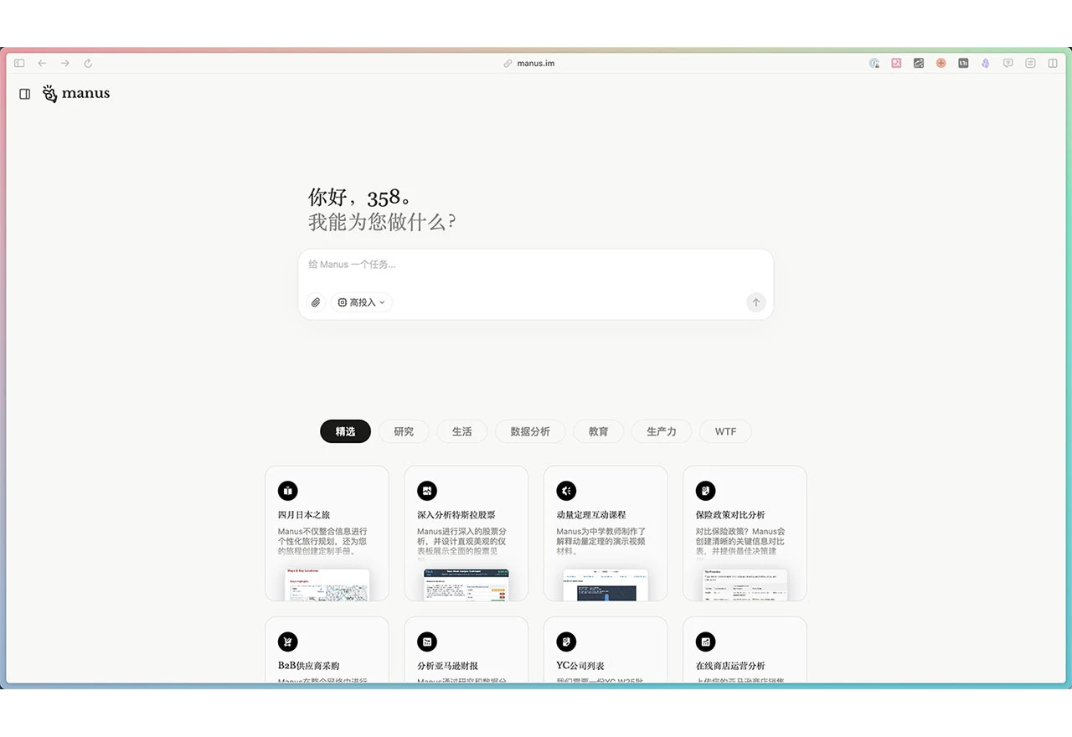Click the send arrow button
The width and height of the screenshot is (1072, 737).
pyautogui.click(x=756, y=302)
